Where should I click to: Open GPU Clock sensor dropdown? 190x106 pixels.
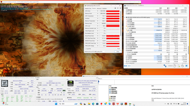click(98, 11)
